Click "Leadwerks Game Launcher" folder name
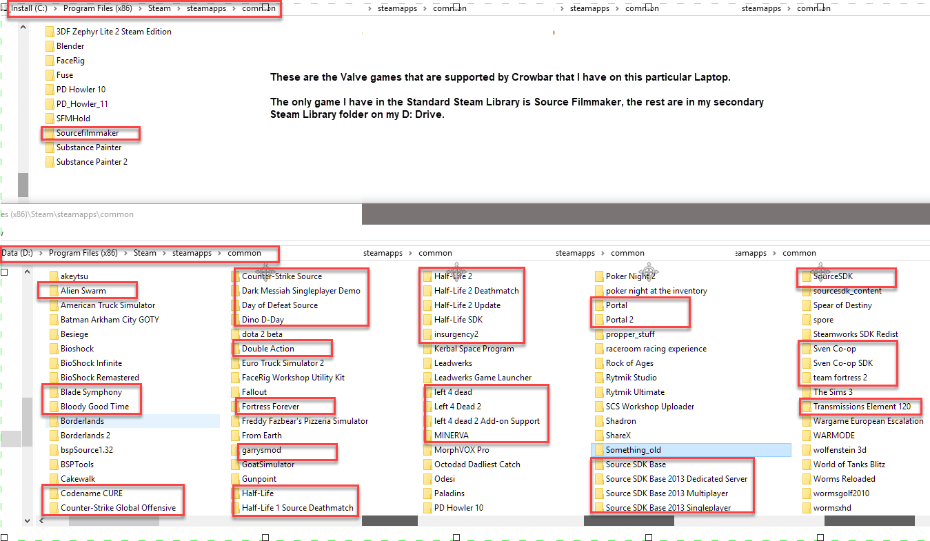This screenshot has height=541, width=930. click(483, 378)
